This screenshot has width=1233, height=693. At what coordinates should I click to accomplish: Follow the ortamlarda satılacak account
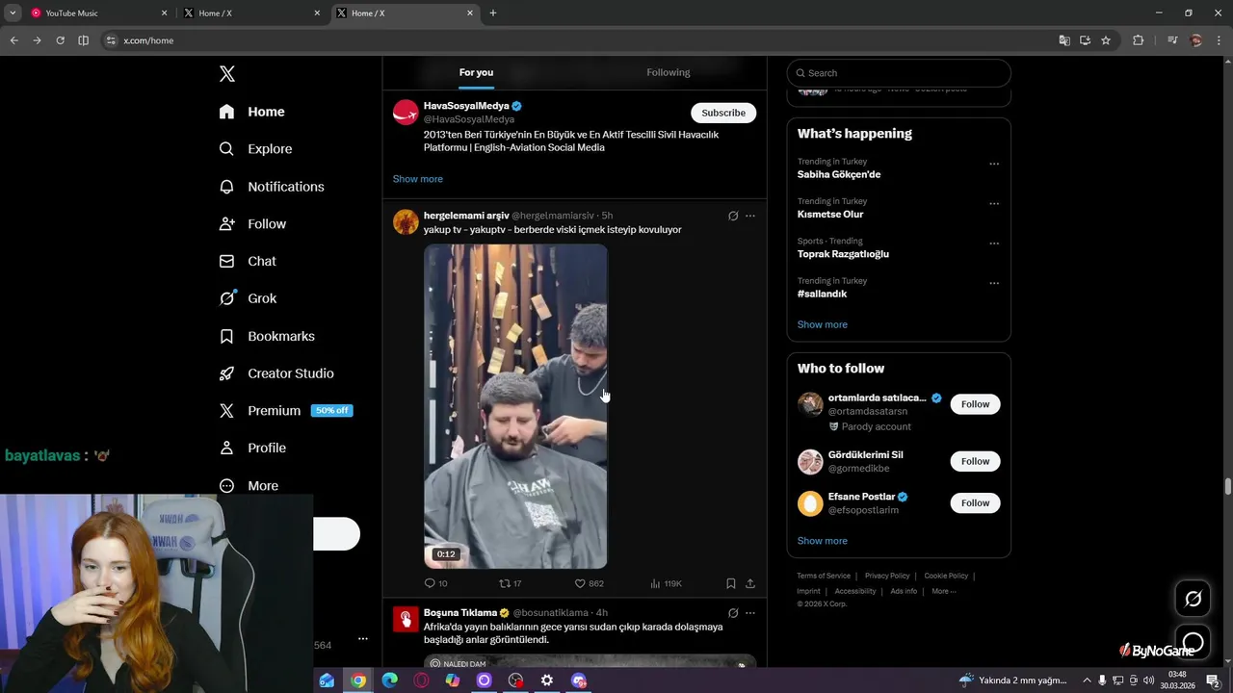click(x=975, y=404)
